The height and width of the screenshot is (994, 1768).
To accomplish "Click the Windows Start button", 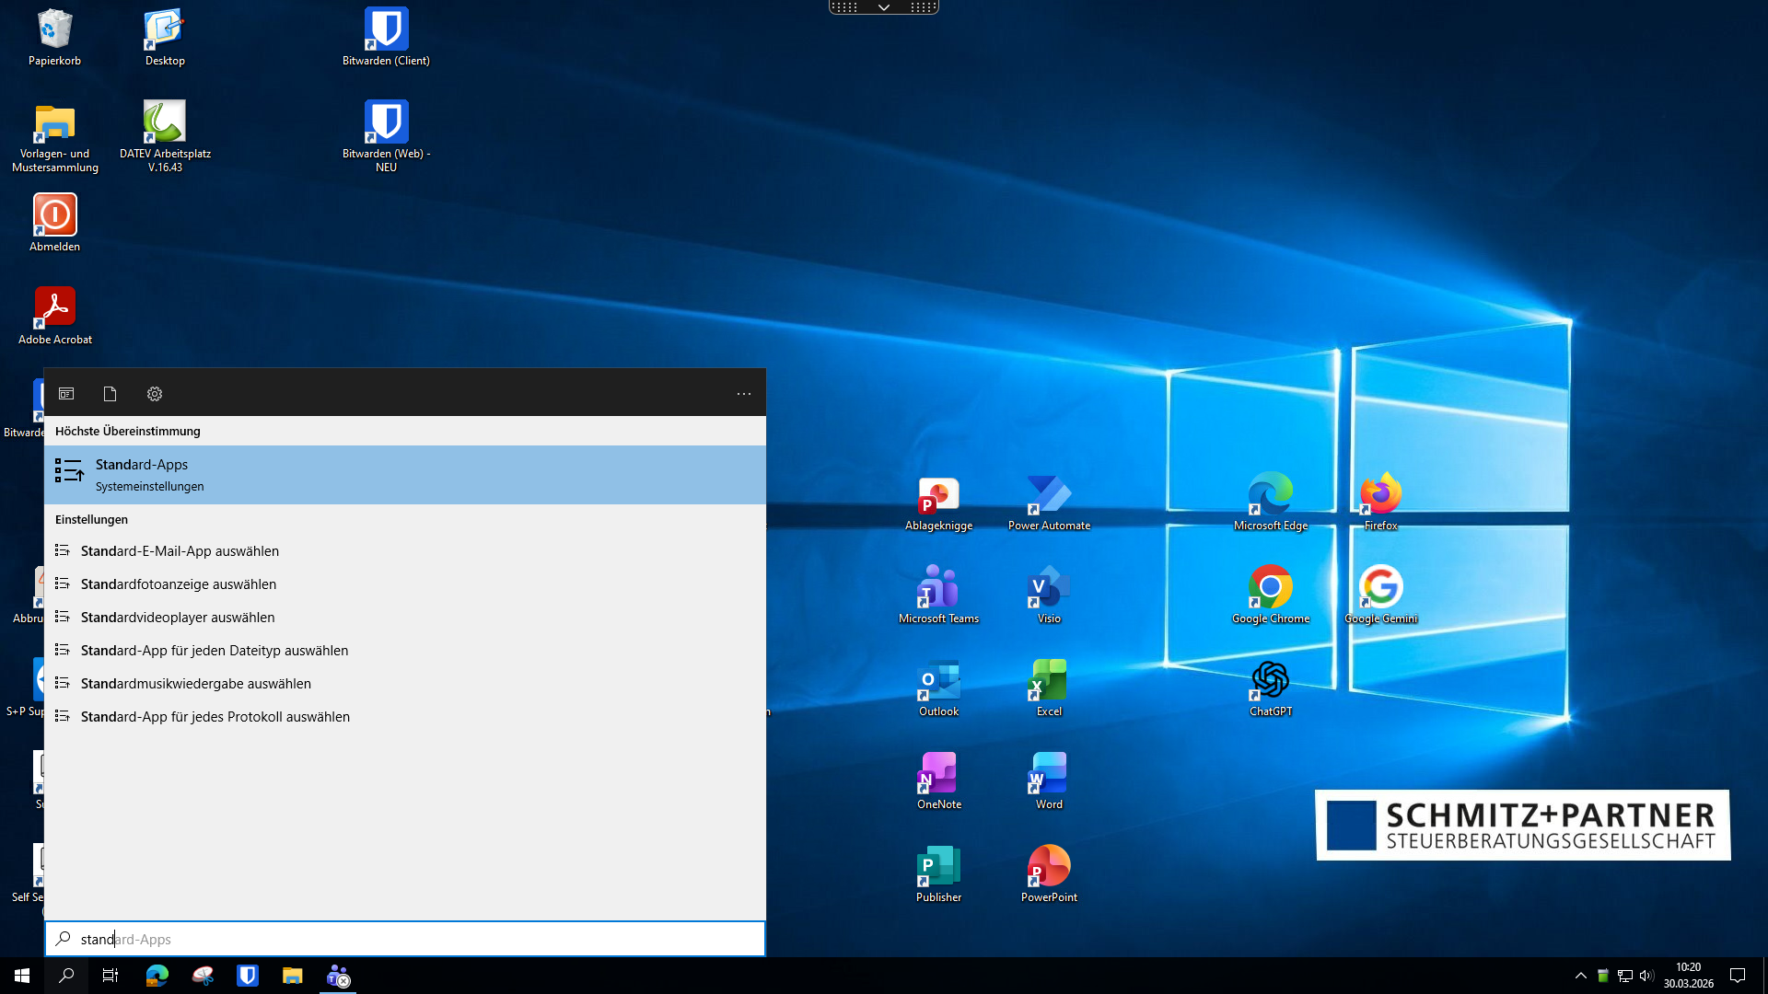I will [22, 976].
